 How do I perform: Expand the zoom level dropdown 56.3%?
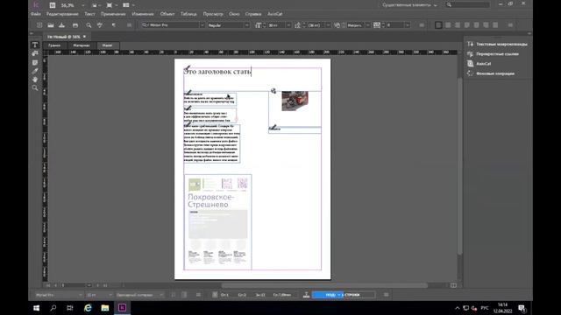pyautogui.click(x=83, y=5)
